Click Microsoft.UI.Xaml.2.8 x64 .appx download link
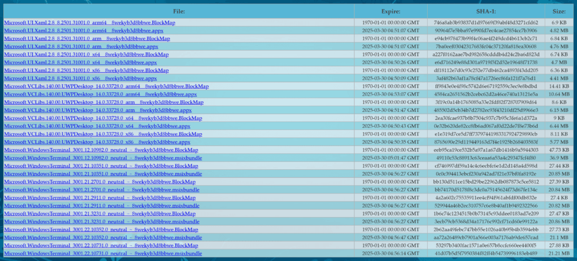This screenshot has width=577, height=261. 80,62
